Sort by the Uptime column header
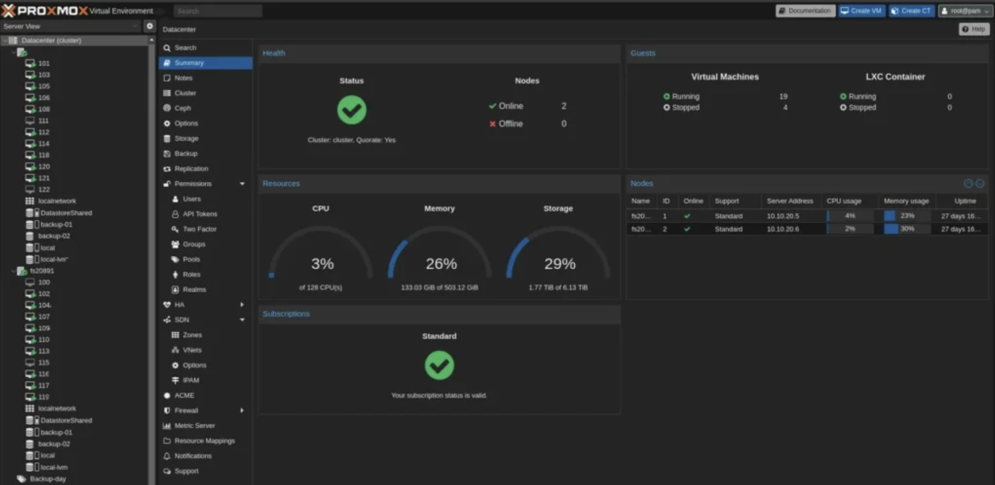The image size is (995, 485). tap(965, 201)
